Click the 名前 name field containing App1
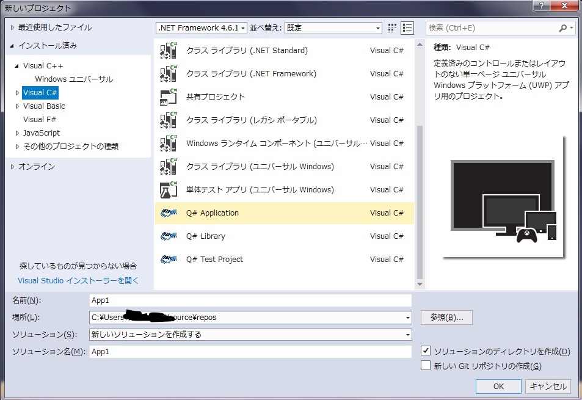The width and height of the screenshot is (582, 400). 250,300
